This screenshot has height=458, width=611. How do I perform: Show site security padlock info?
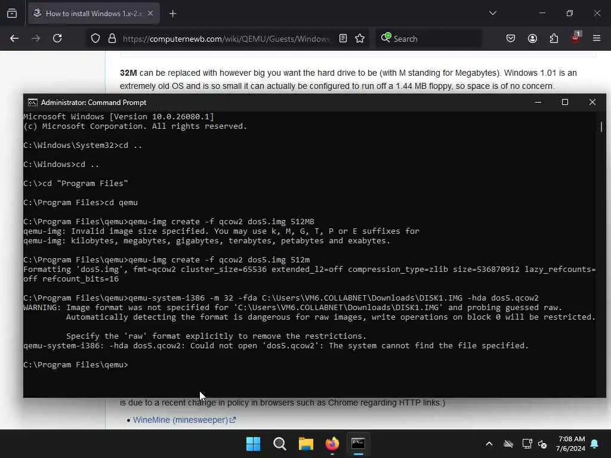click(x=112, y=39)
